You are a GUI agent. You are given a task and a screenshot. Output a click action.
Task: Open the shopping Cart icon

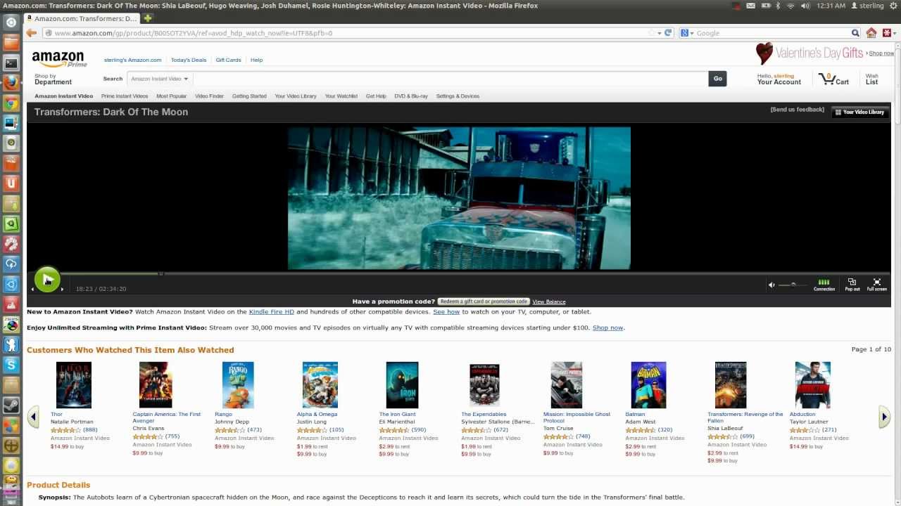coord(833,79)
